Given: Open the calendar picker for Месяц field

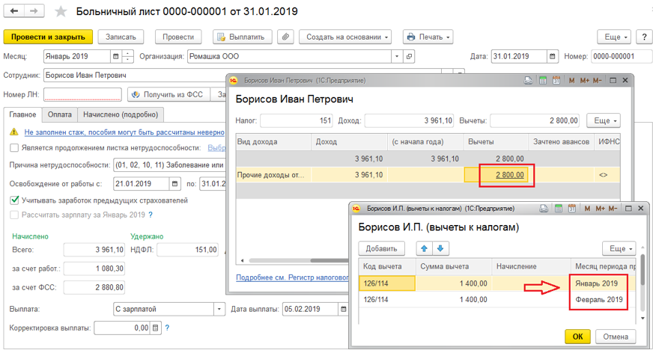Looking at the screenshot, I should (x=116, y=57).
